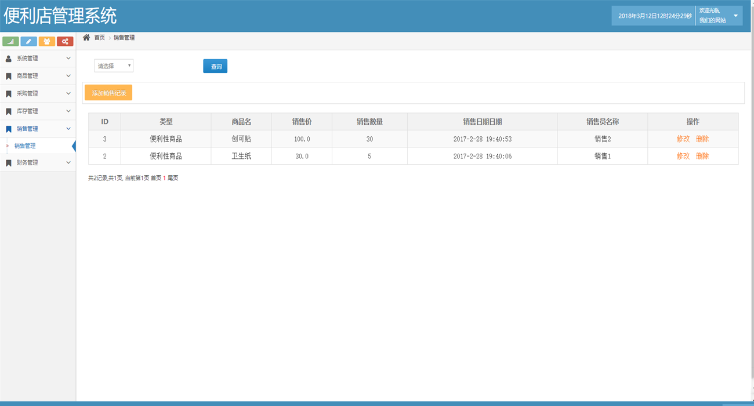Click the 销售1 salesperson cell
This screenshot has height=406, width=754.
click(x=603, y=156)
